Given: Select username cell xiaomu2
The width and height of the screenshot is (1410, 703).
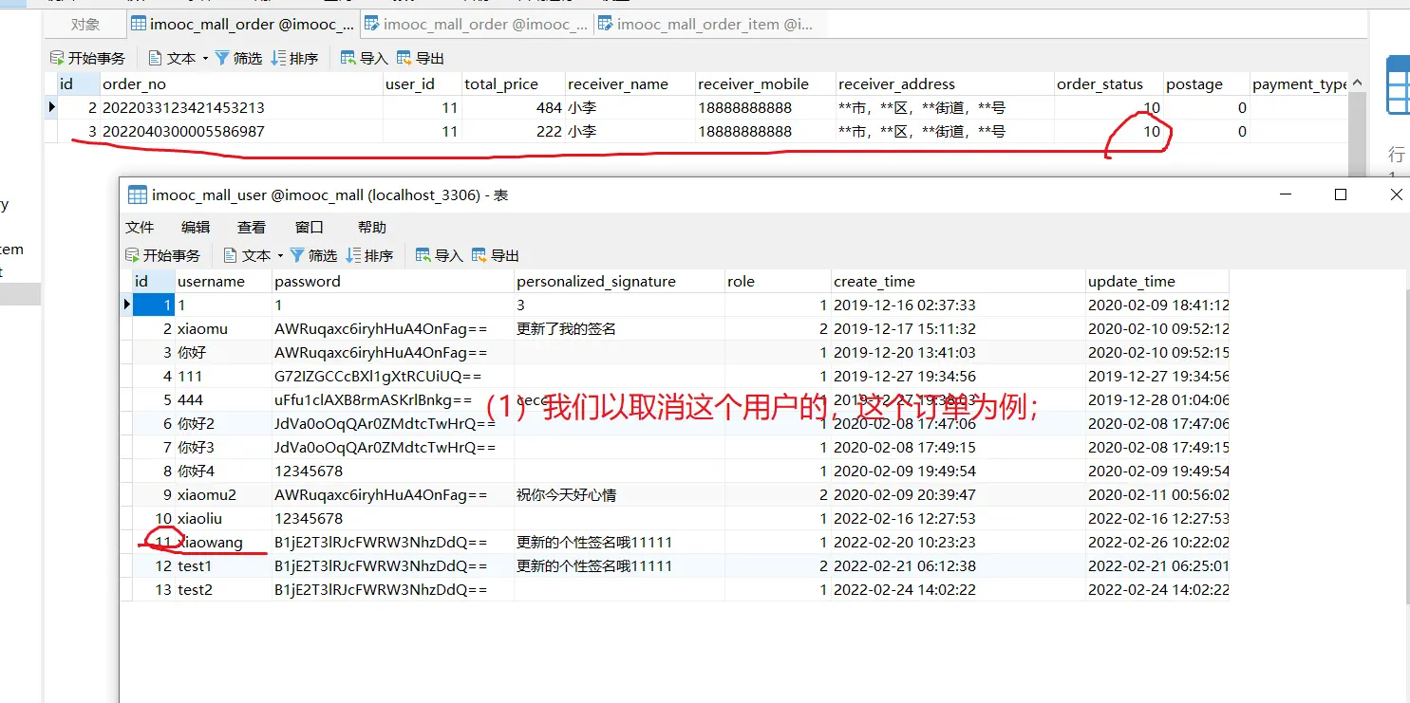Looking at the screenshot, I should [223, 495].
